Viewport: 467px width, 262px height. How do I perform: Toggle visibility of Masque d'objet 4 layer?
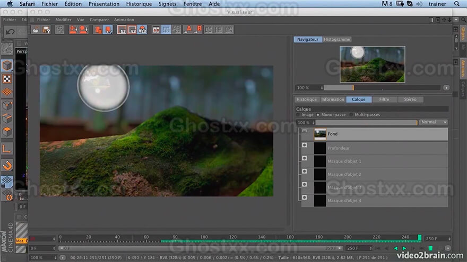(x=305, y=197)
